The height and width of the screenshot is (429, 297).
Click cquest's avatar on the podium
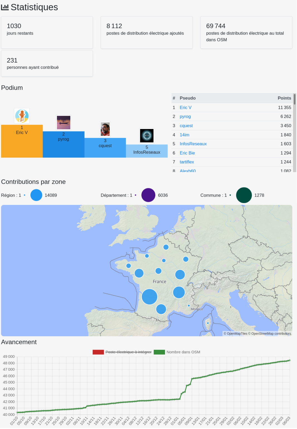pos(105,129)
